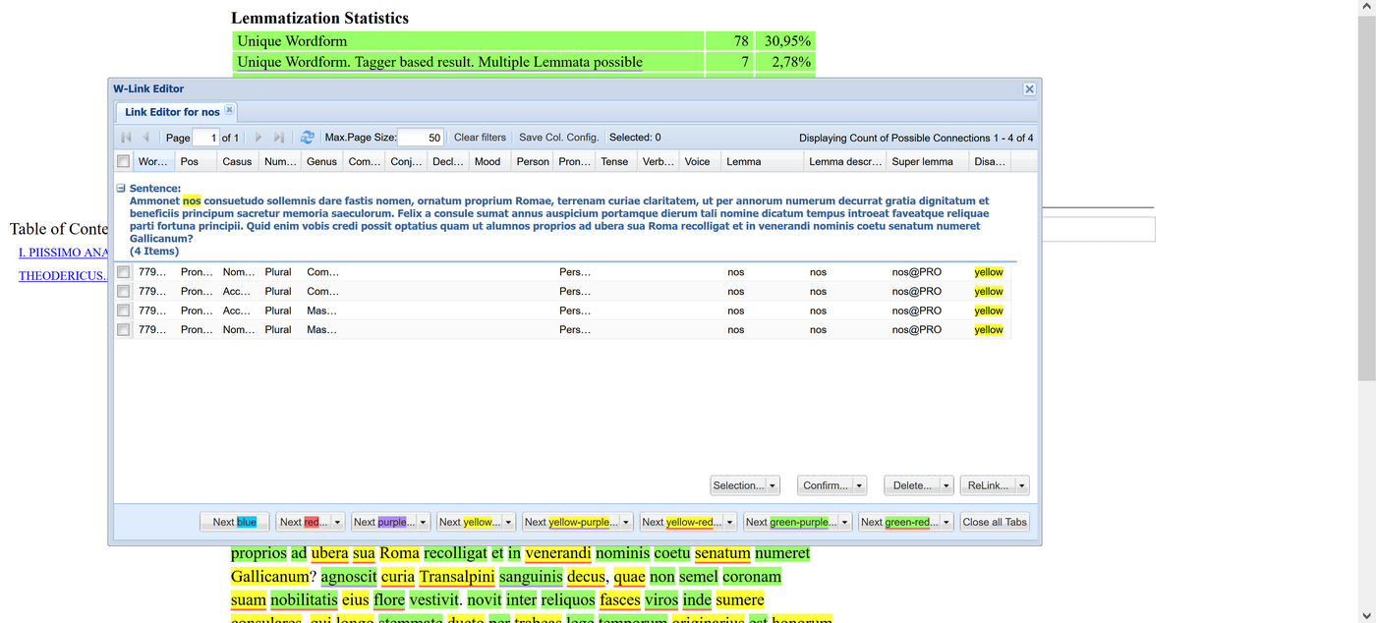Click the Clear filters button
Screen dimensions: 1376x623
[x=480, y=138]
